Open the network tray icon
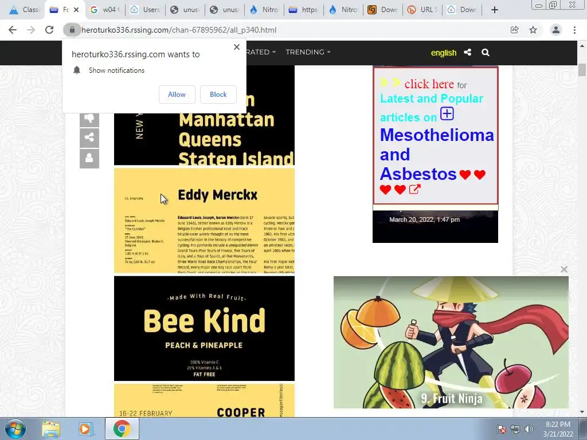This screenshot has width=587, height=440. click(x=515, y=429)
